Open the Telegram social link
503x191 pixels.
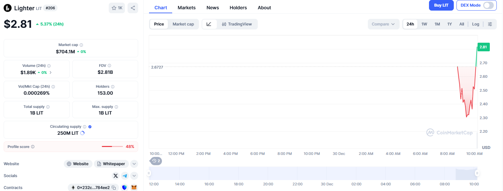coord(125,176)
